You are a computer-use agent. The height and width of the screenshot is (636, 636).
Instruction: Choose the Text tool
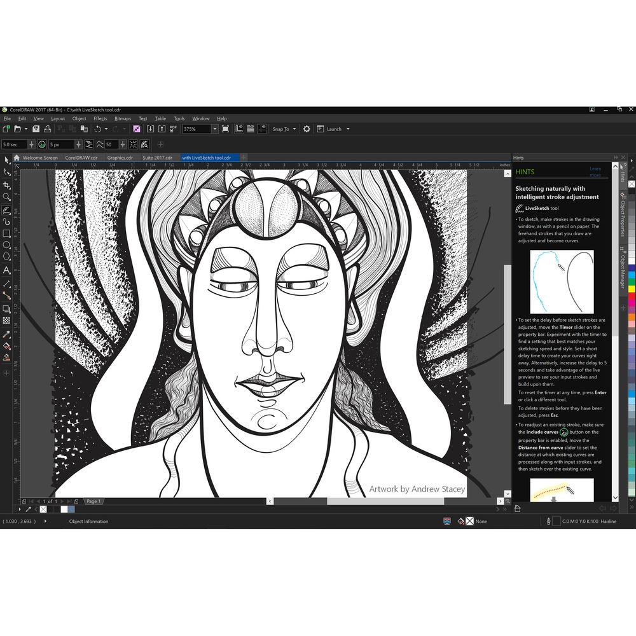pos(6,270)
